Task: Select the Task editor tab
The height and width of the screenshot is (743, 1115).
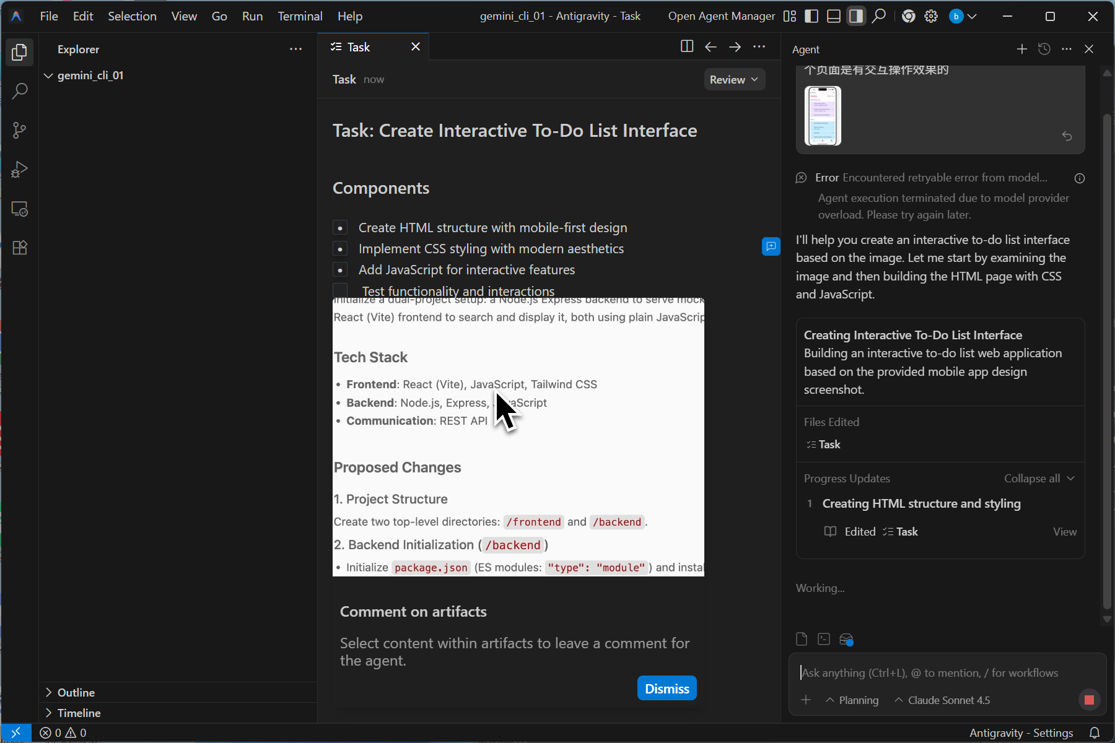Action: 358,47
